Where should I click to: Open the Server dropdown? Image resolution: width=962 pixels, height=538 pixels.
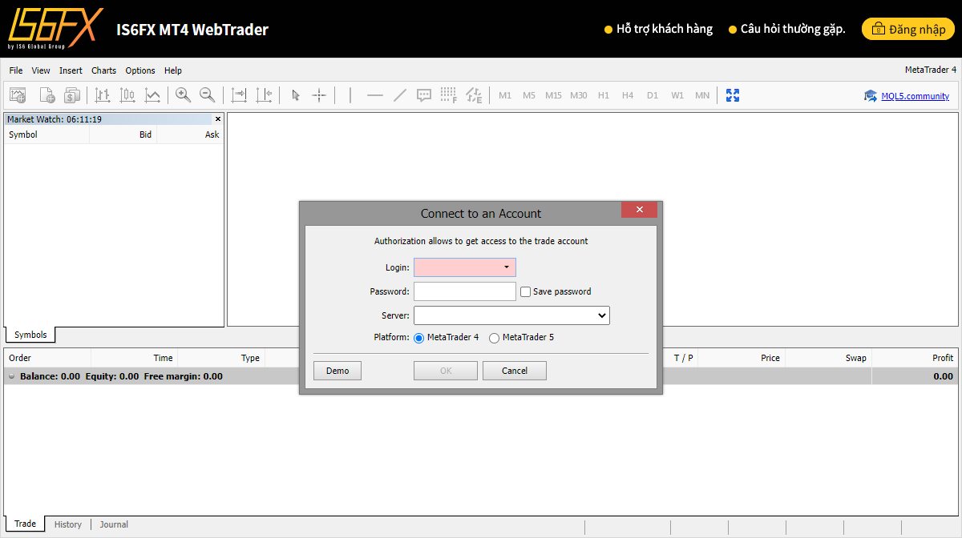tap(511, 315)
